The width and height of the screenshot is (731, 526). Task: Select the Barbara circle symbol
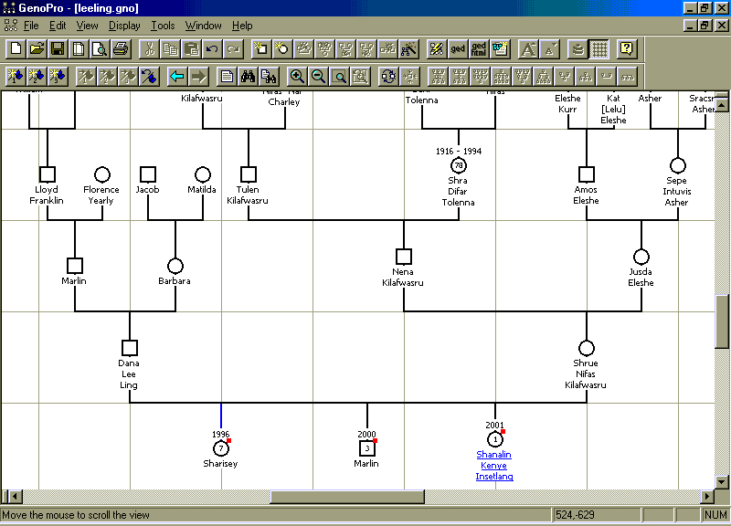pos(175,266)
